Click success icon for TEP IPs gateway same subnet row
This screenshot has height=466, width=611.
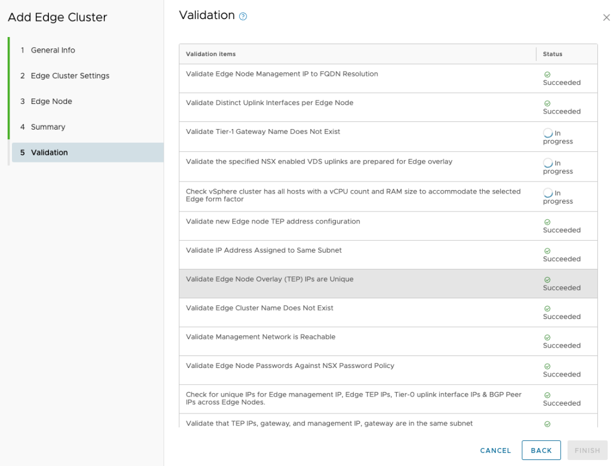pyautogui.click(x=547, y=424)
